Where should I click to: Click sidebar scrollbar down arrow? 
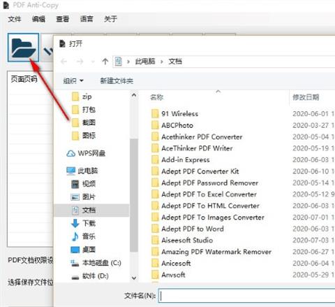pyautogui.click(x=134, y=278)
